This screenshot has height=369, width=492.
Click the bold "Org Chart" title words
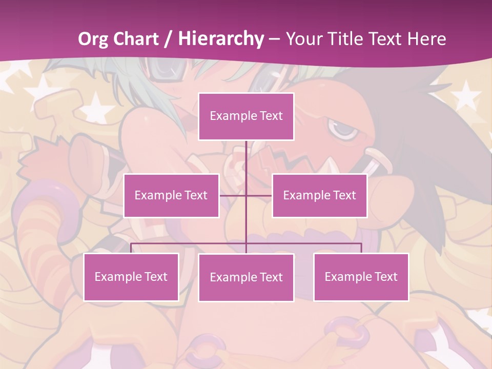point(118,38)
